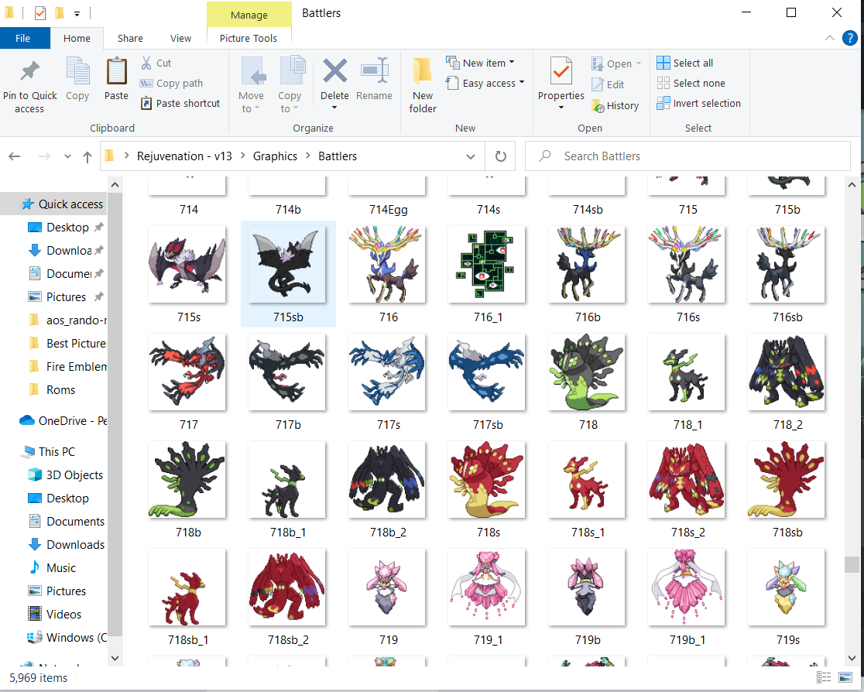Select the 715s thumbnail image

click(187, 264)
